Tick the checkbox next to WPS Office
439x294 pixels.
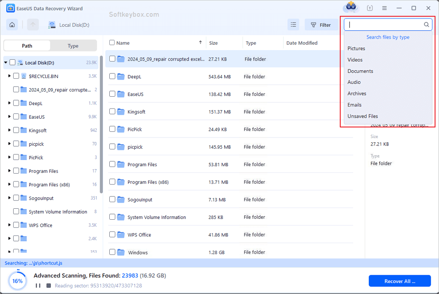112,235
